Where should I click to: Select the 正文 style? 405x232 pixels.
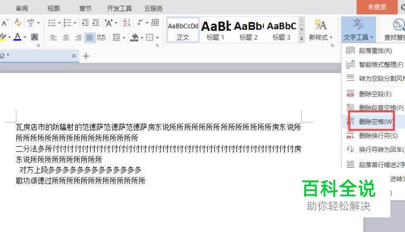[x=183, y=30]
